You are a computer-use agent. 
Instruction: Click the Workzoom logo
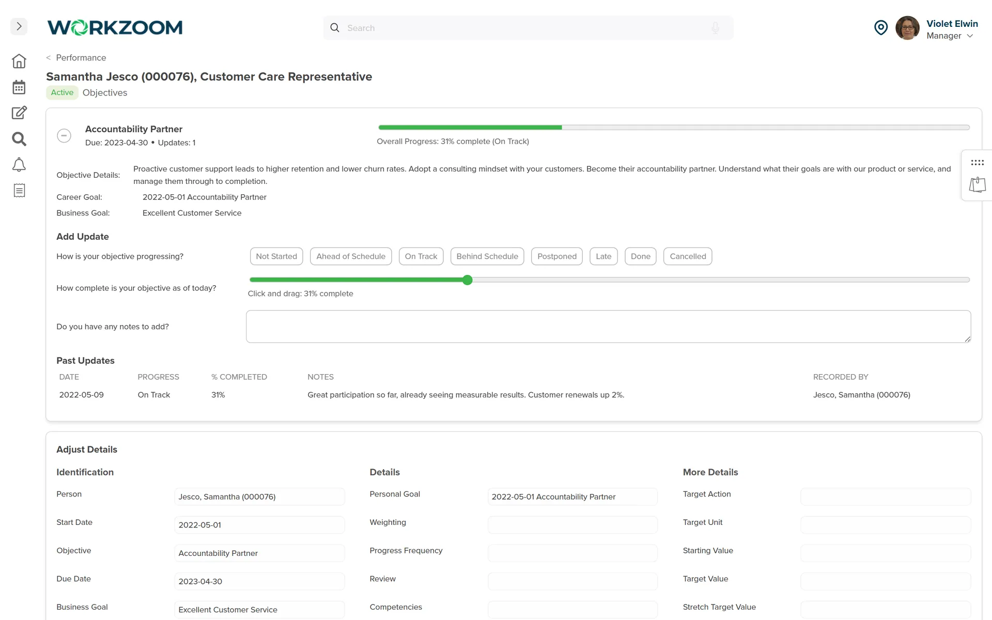click(115, 27)
